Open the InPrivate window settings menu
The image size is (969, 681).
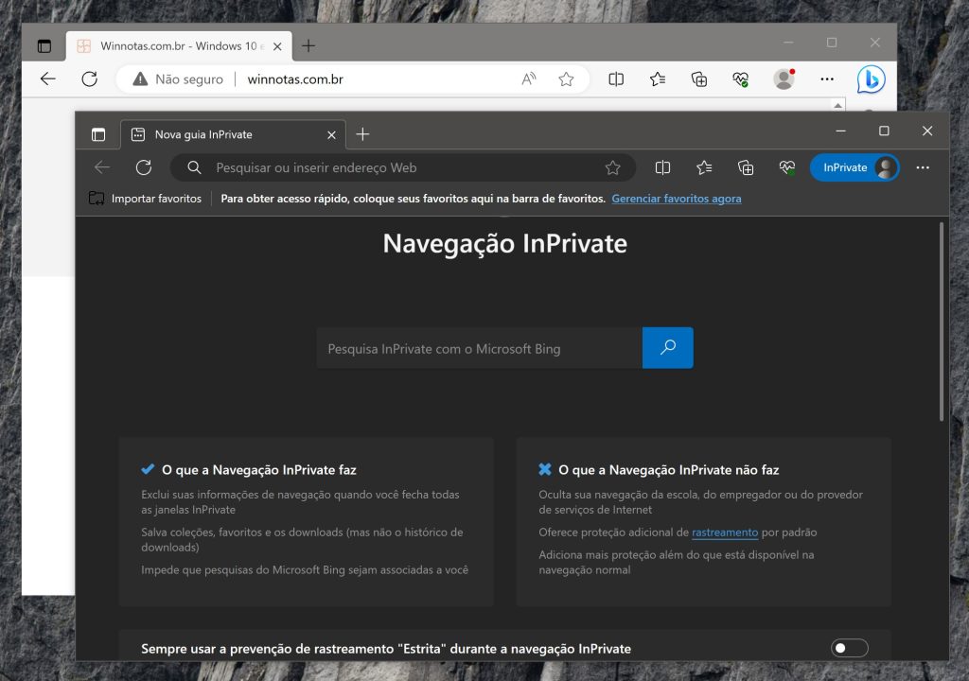click(x=923, y=167)
